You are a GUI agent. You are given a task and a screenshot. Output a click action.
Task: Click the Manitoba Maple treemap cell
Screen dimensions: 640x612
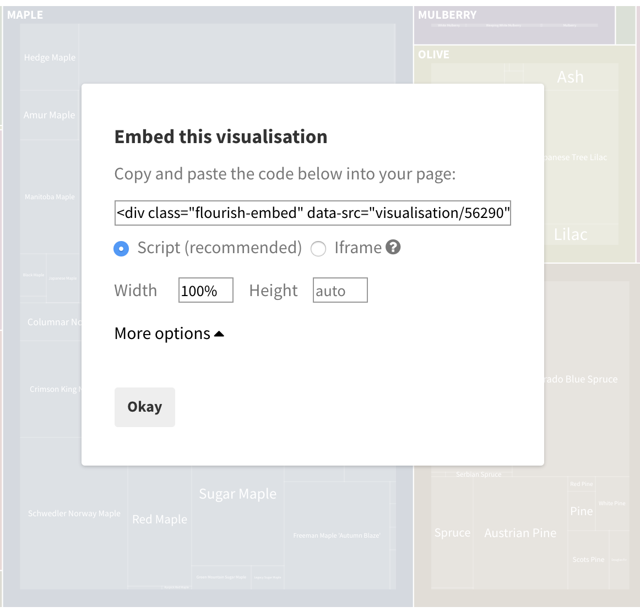tap(50, 197)
